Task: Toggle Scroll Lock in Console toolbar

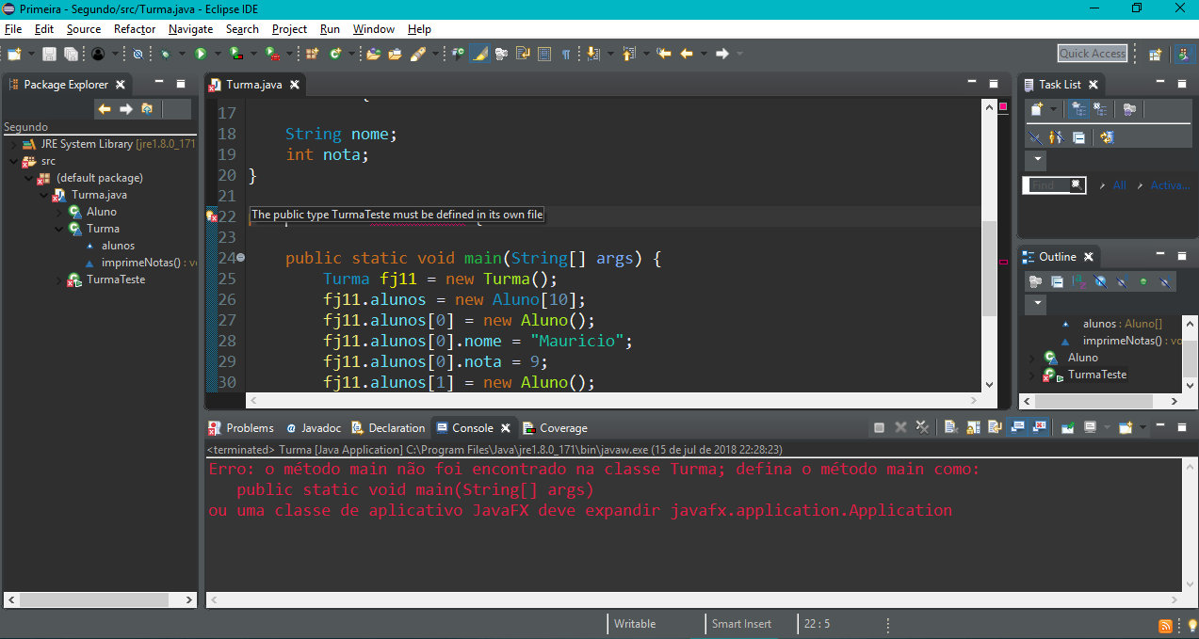Action: 973,427
